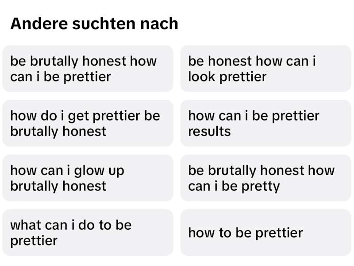
Task: Select the suggestion ending with 'results'
Action: [266, 123]
